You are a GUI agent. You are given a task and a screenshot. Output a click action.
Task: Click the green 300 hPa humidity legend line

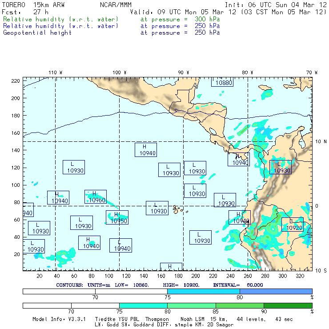pos(61,20)
